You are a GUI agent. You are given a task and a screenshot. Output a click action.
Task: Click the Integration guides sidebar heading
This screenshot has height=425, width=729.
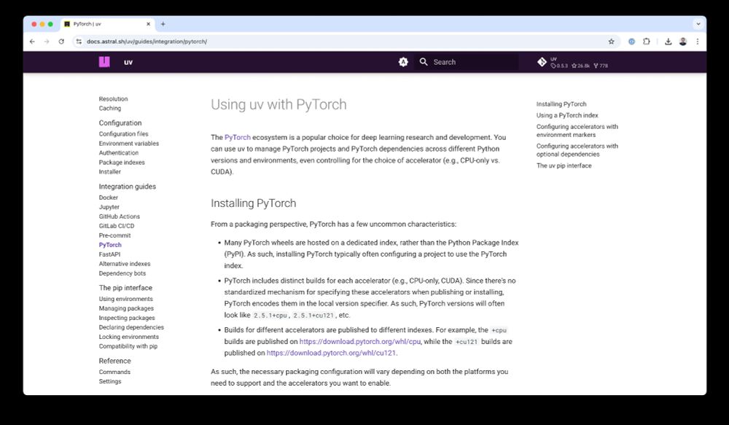pyautogui.click(x=128, y=187)
